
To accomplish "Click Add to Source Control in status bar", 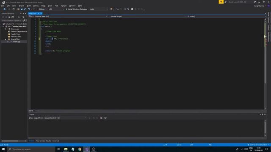I will tap(258, 145).
